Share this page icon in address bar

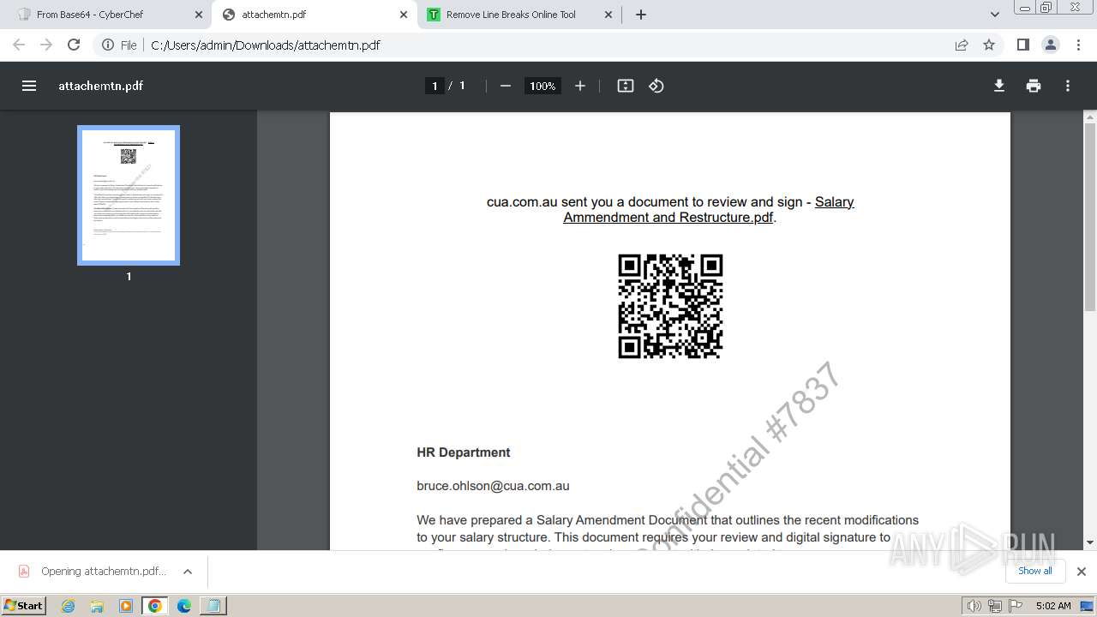point(962,45)
